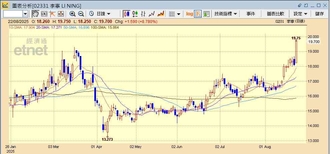Click the 儲存 save button
Image resolution: width=330 pixels, height=154 pixels.
(319, 14)
